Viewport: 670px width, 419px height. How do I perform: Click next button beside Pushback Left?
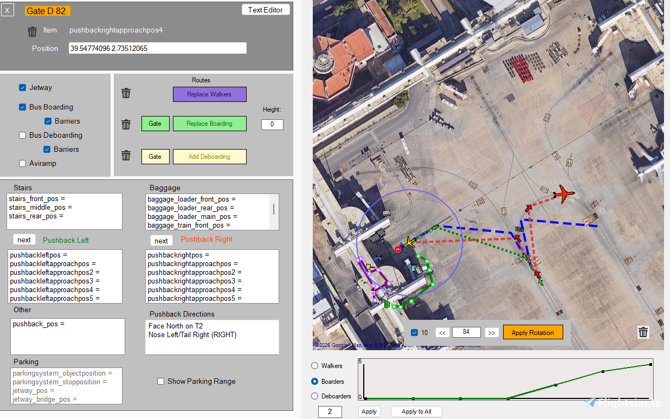coord(24,240)
